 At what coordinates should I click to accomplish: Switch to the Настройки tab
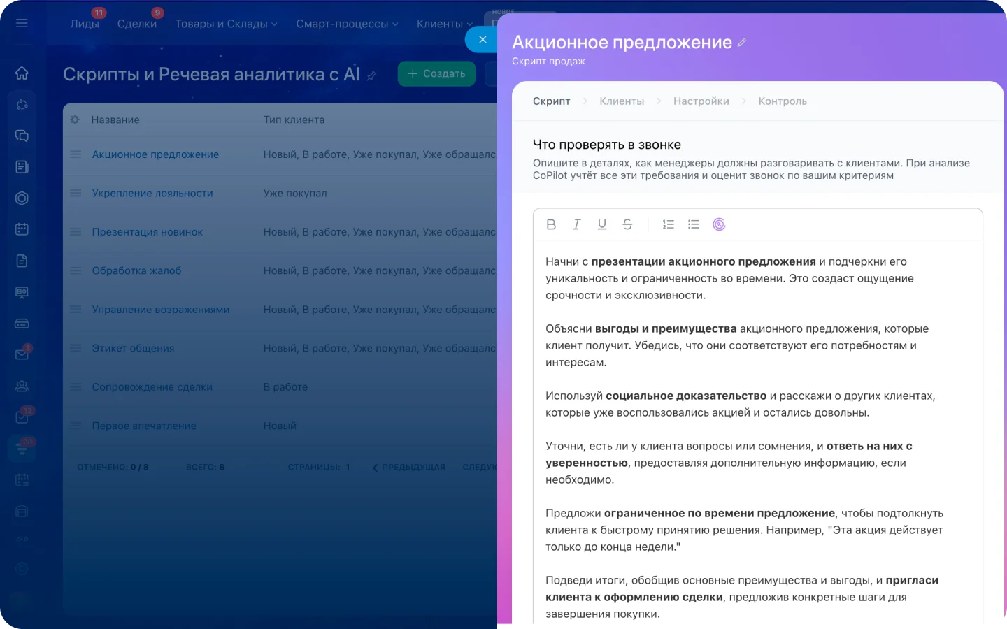pyautogui.click(x=701, y=101)
